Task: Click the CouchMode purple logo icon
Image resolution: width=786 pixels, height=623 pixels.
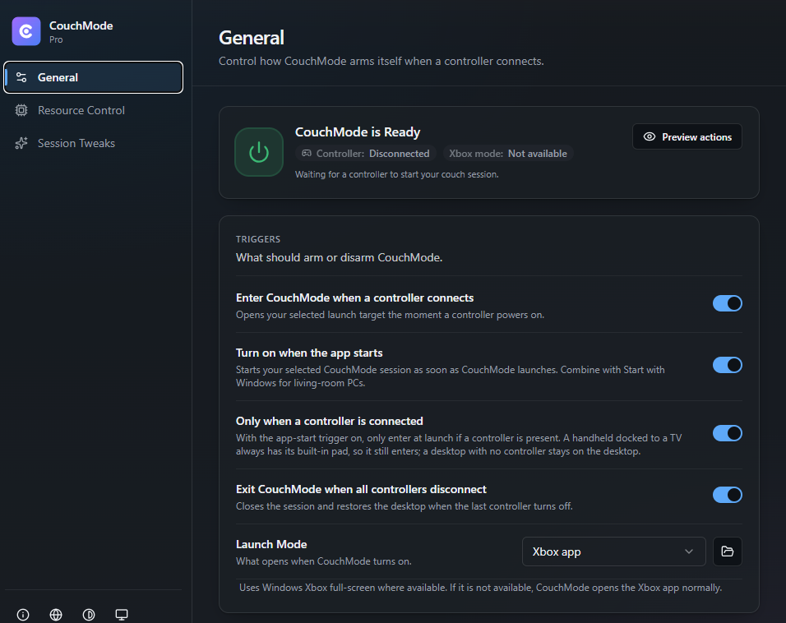Action: 26,31
